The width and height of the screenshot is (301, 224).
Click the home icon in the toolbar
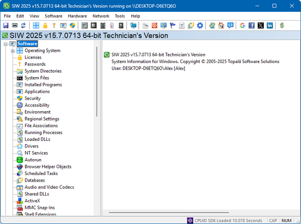pos(221,25)
